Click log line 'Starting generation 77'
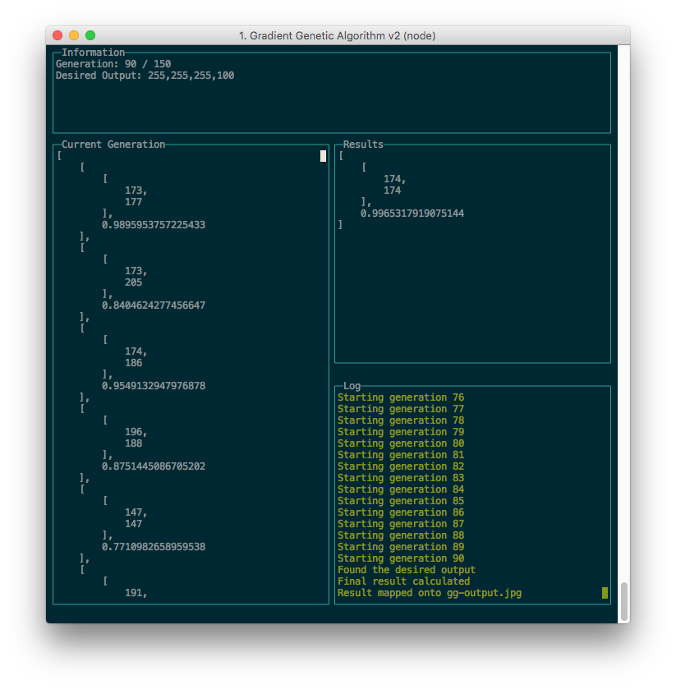Image resolution: width=676 pixels, height=689 pixels. pyautogui.click(x=401, y=409)
